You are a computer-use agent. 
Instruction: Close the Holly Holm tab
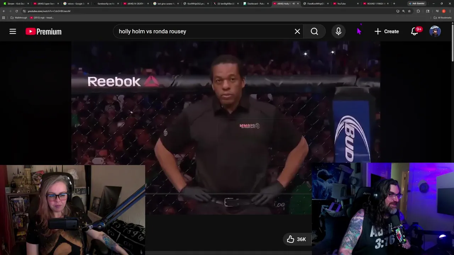(298, 4)
